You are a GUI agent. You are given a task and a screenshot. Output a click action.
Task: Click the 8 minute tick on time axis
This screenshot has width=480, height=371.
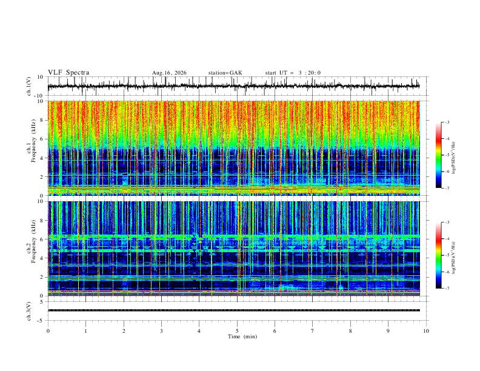[350, 331]
